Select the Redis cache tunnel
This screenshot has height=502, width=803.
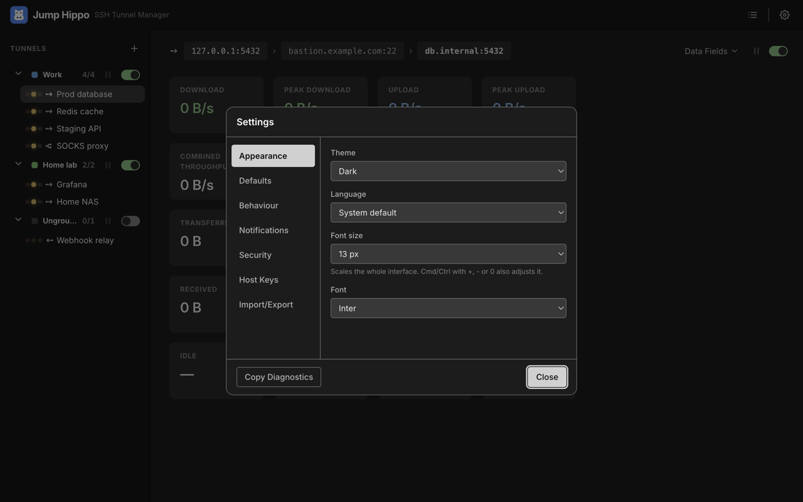click(x=83, y=112)
